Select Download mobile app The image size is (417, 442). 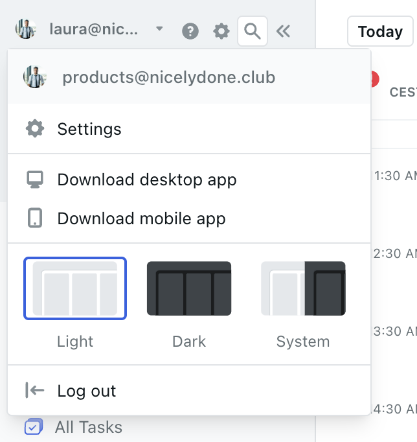141,218
